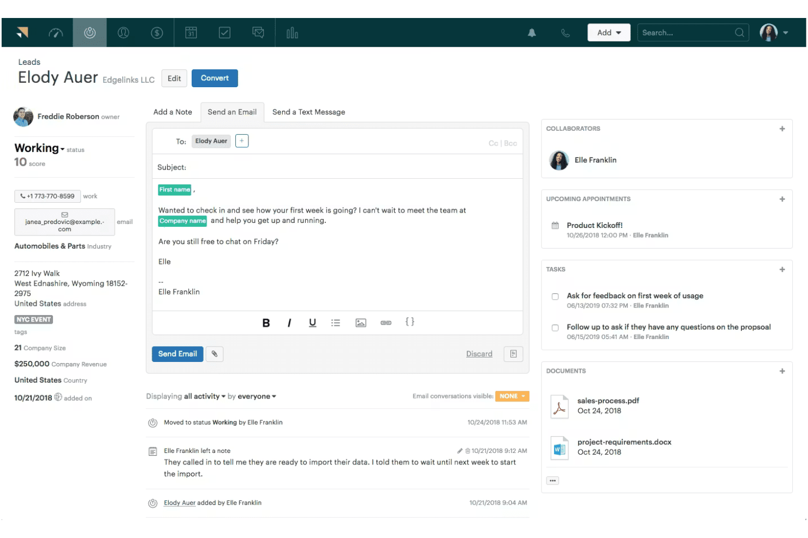Check the 'Ask for feedback on first week' task

pyautogui.click(x=555, y=297)
